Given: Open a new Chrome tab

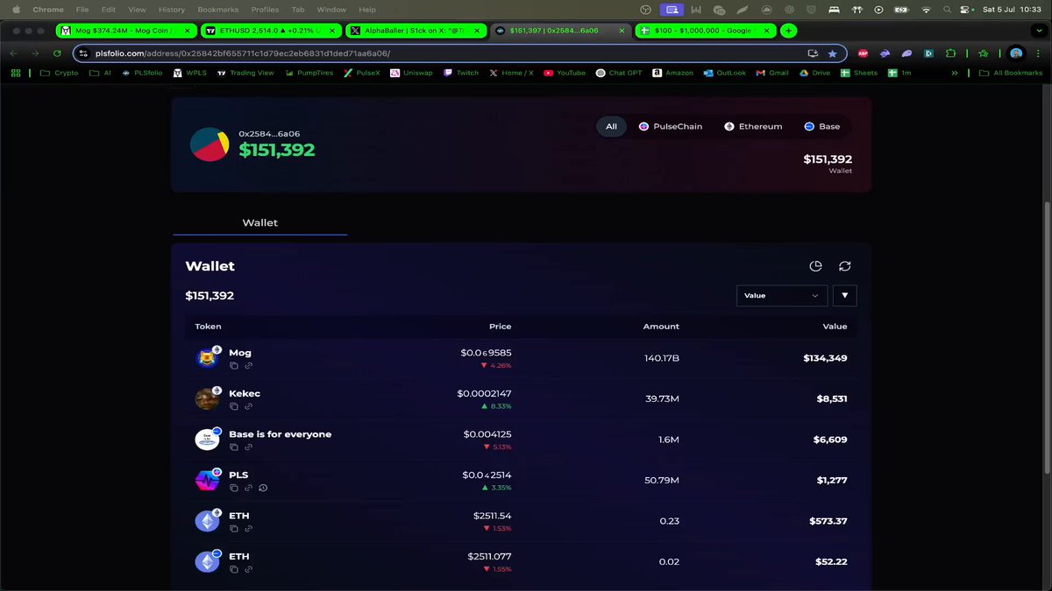Looking at the screenshot, I should [789, 31].
